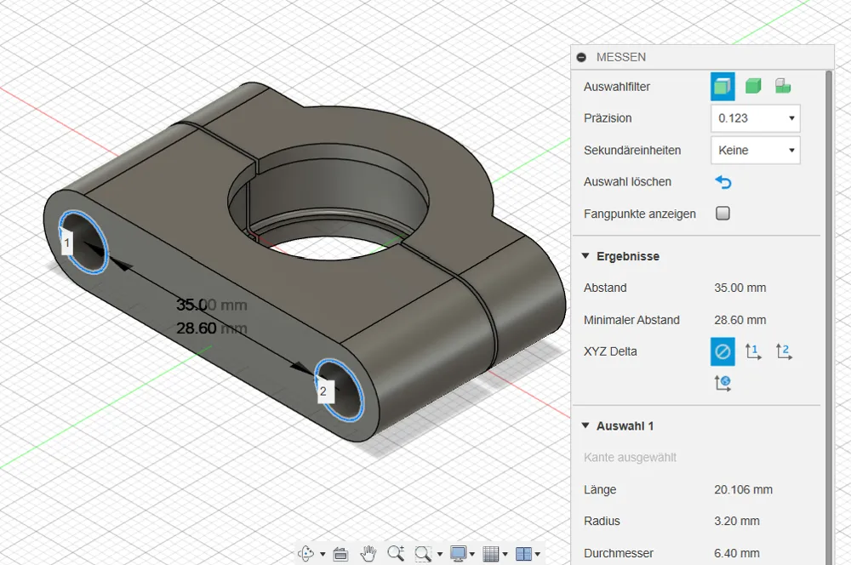Click the Auswahlfilter label
This screenshot has height=565, width=851.
pos(616,87)
